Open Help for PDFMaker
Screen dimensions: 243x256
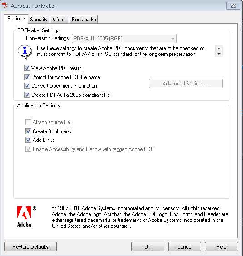click(221, 247)
